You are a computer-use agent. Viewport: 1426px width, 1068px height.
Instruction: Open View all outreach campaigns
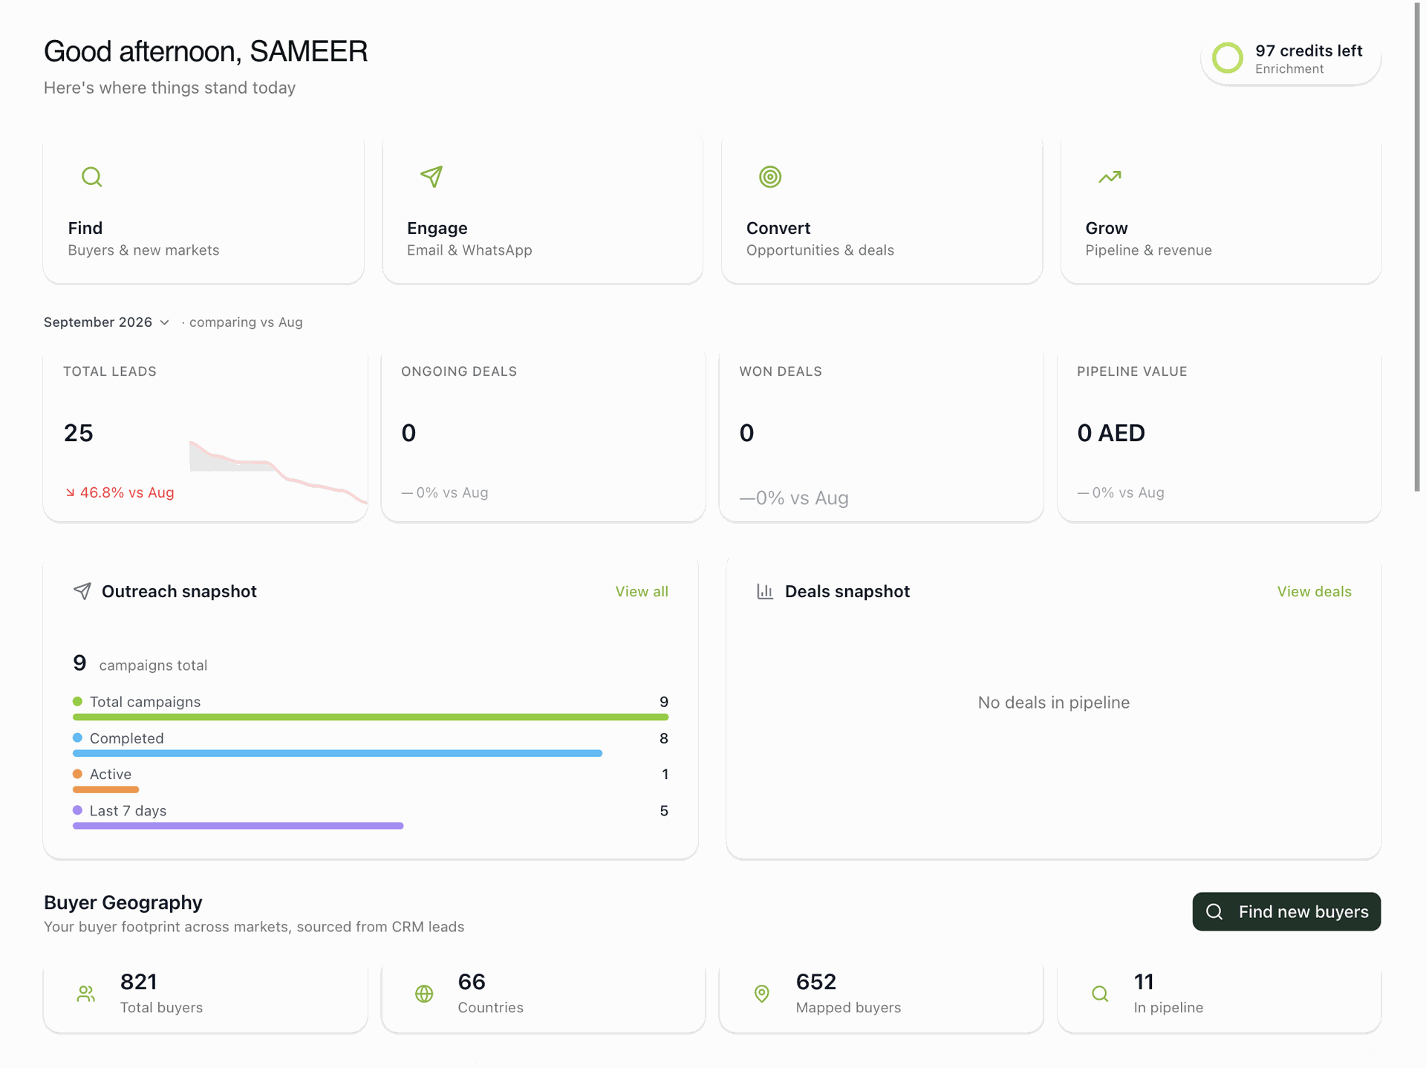pos(642,592)
